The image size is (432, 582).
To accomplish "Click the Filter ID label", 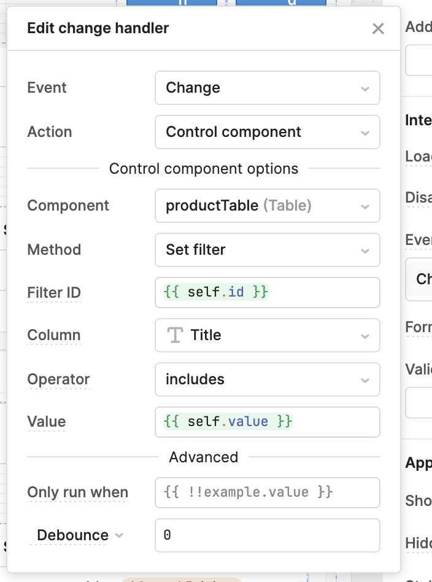I will pos(54,293).
